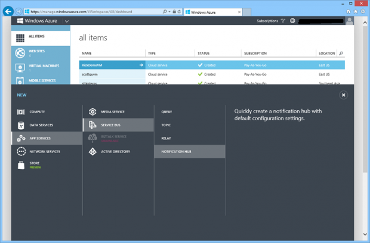The width and height of the screenshot is (370, 243).
Task: Open a new browser tab
Action: click(x=247, y=12)
